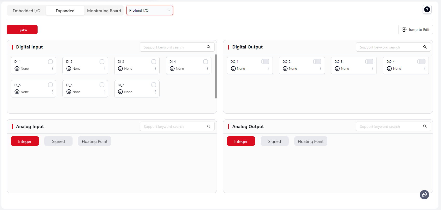Enable the DO_3 switch

(x=369, y=61)
